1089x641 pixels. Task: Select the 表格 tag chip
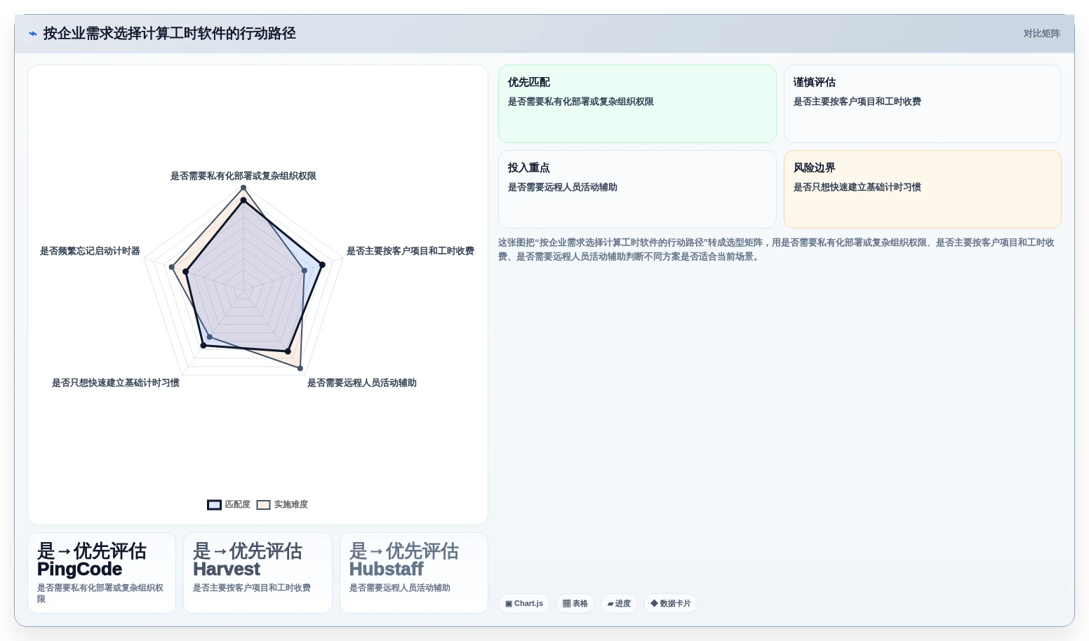(575, 603)
